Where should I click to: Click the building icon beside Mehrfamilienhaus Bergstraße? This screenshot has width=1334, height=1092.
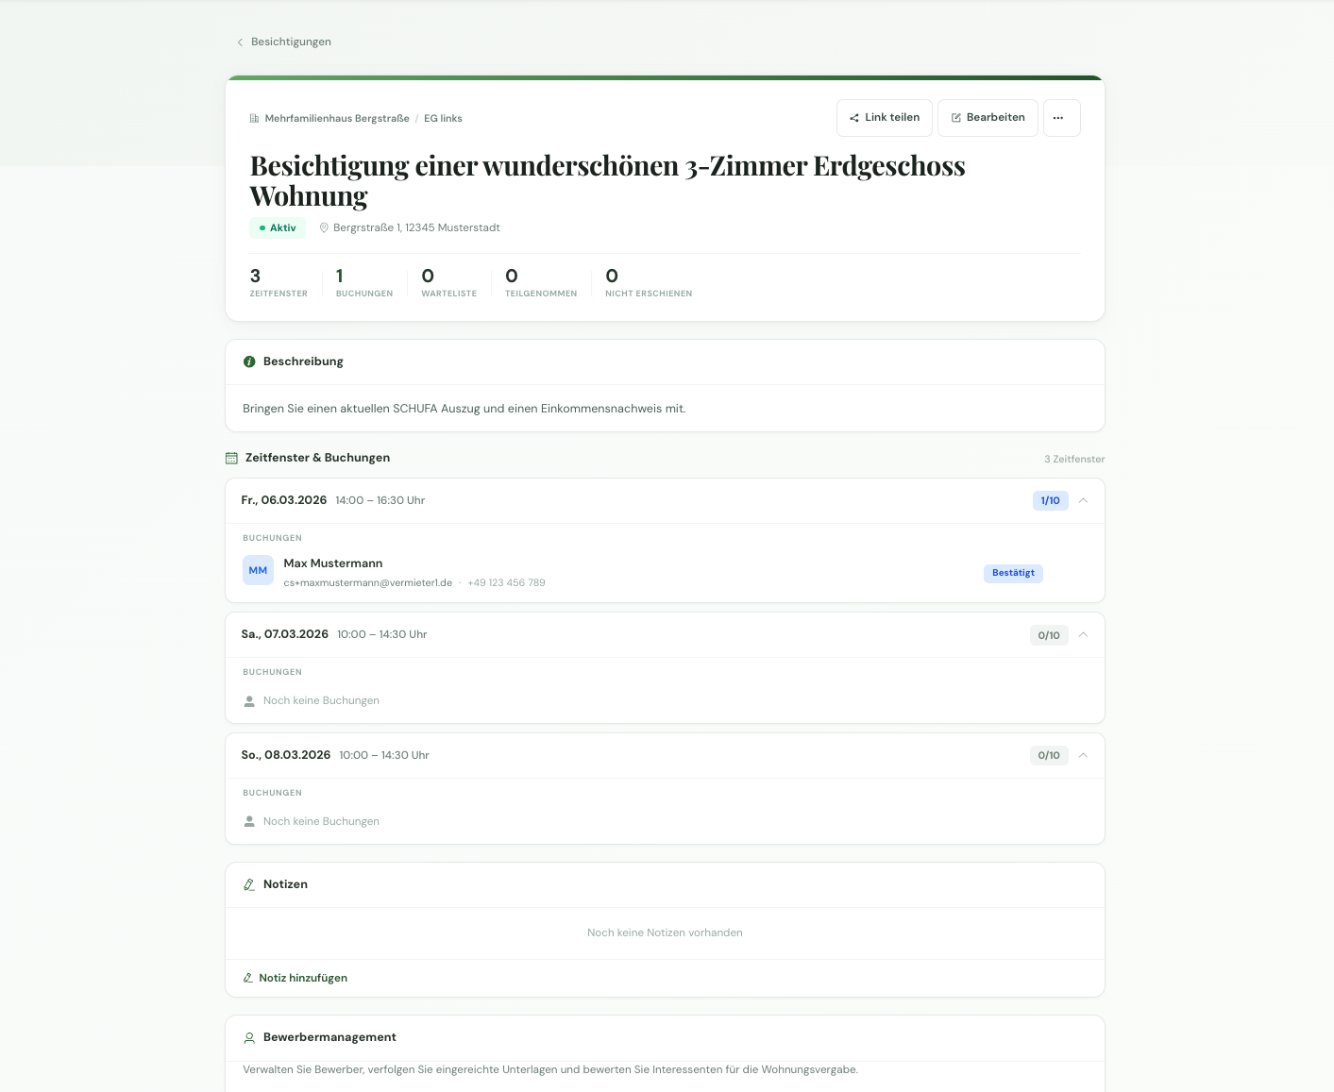point(254,119)
